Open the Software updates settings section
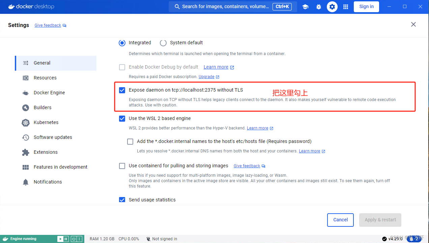The width and height of the screenshot is (429, 243). pos(56,137)
